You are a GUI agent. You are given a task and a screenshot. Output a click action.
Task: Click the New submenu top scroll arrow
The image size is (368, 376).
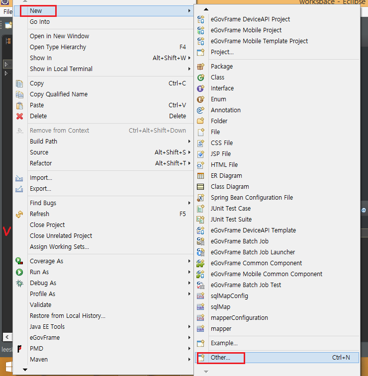pyautogui.click(x=206, y=9)
